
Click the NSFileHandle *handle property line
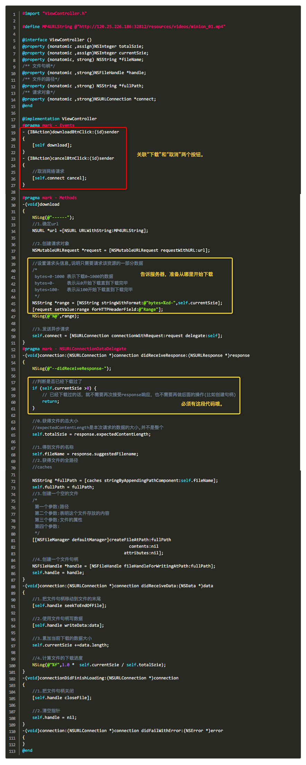coord(84,73)
